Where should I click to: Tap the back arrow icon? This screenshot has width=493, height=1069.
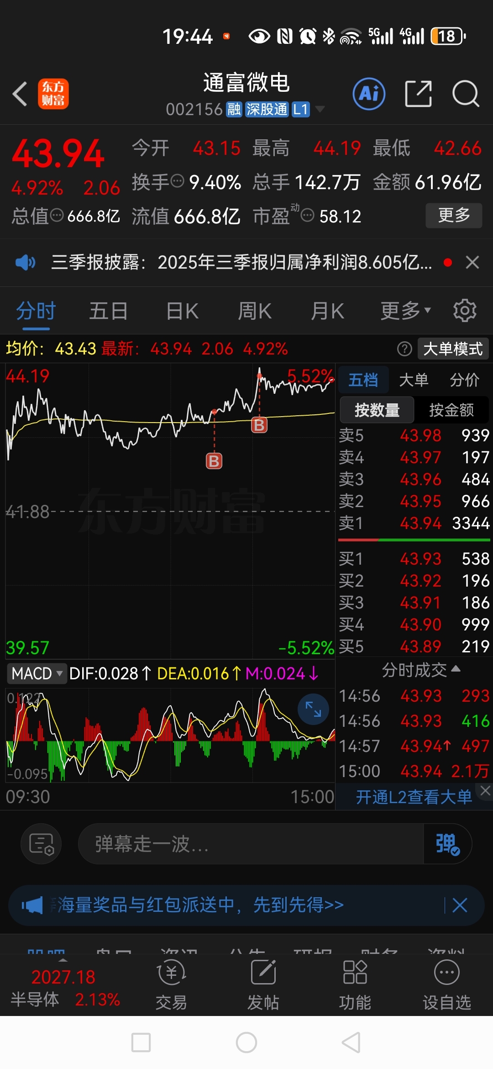(x=20, y=94)
